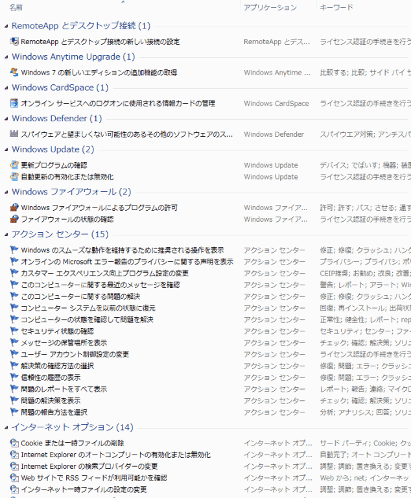Click the 比較する; 比較 keyword cell
Image resolution: width=411 pixels, height=498 pixels.
point(365,73)
